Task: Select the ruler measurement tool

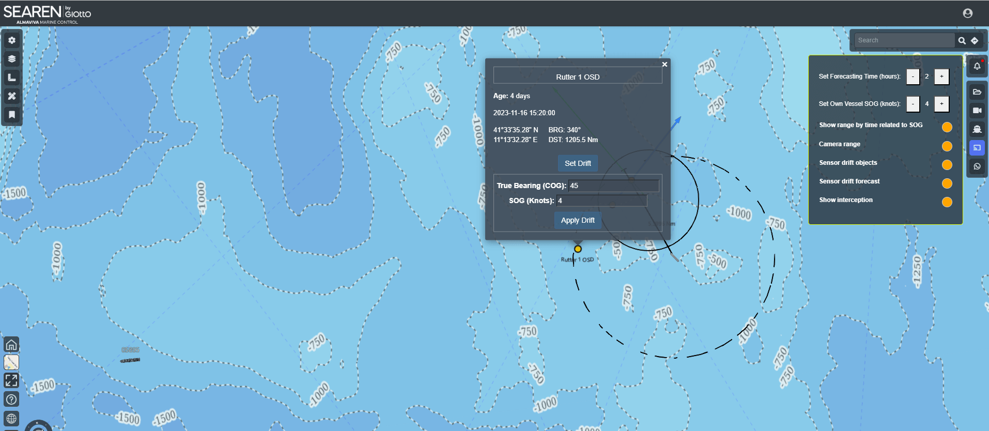Action: point(12,78)
